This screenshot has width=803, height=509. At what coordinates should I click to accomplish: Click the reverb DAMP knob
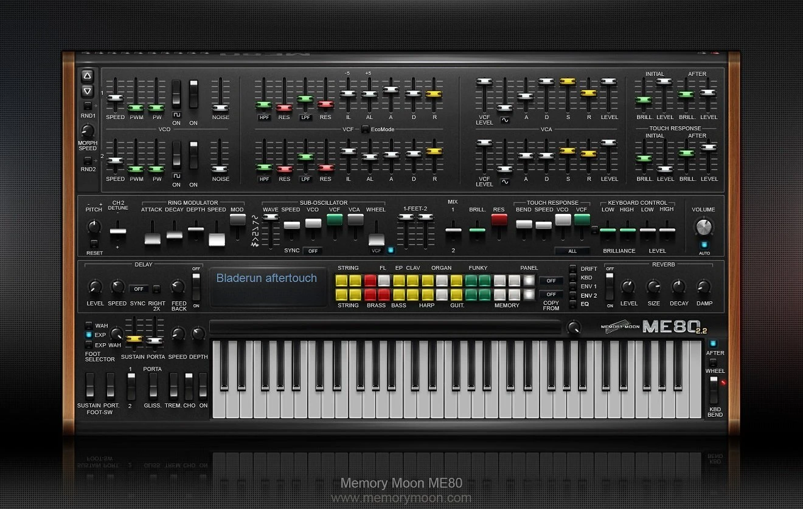pyautogui.click(x=704, y=287)
